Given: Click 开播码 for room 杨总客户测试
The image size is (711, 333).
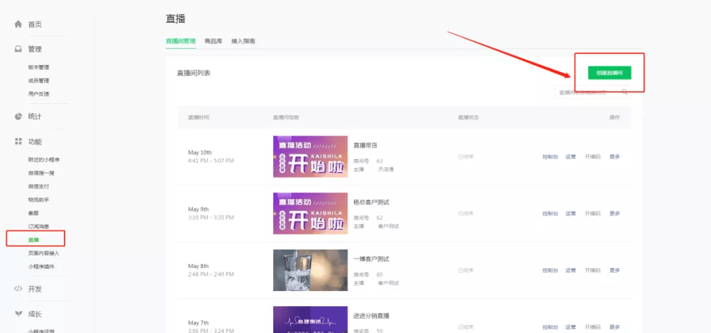Looking at the screenshot, I should point(592,213).
